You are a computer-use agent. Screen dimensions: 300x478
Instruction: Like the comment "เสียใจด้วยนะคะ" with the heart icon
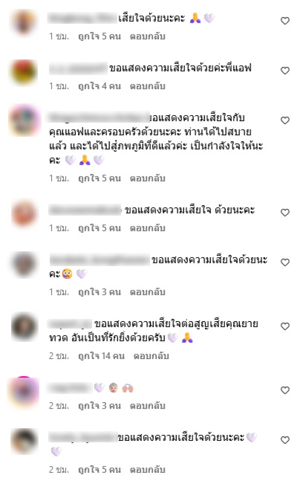[x=285, y=21]
